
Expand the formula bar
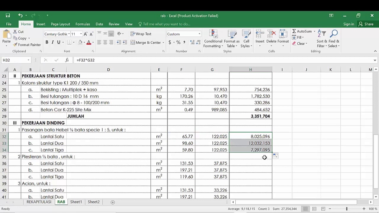[x=375, y=60]
